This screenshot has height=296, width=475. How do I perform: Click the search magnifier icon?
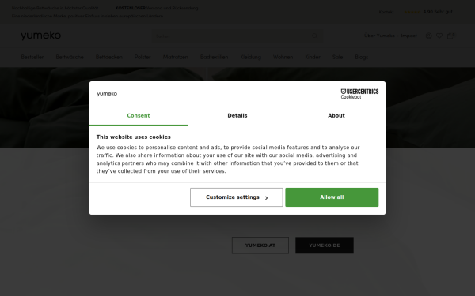coord(315,36)
